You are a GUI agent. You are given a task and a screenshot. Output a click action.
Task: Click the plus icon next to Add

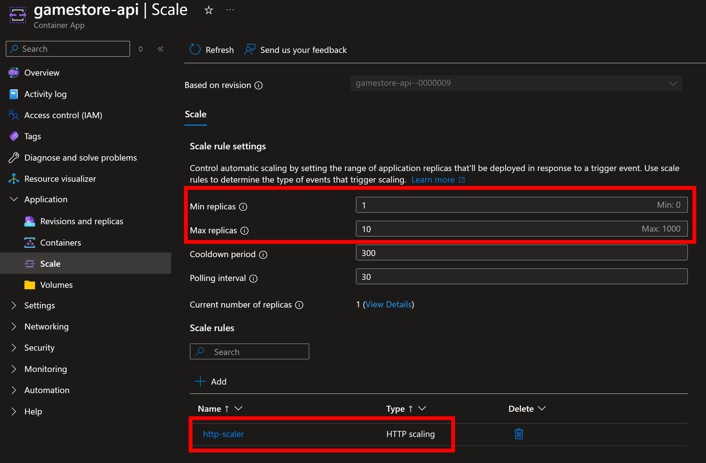pyautogui.click(x=200, y=381)
